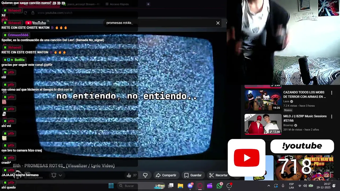Open the Recortar clip tool
Screen dimensions: 340x191
pos(218,175)
